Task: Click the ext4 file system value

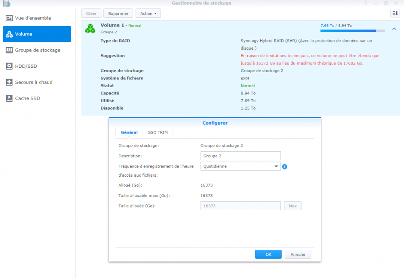Action: click(x=245, y=78)
